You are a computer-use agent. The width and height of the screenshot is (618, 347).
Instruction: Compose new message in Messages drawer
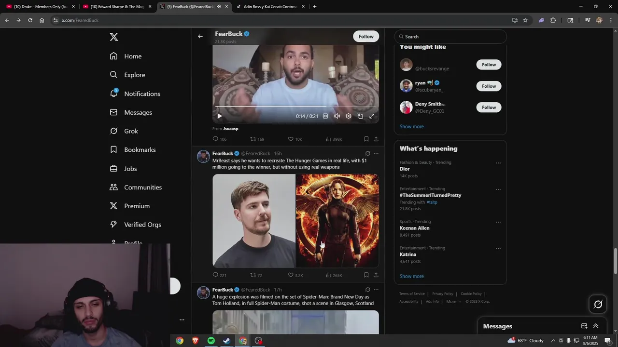pos(584,326)
